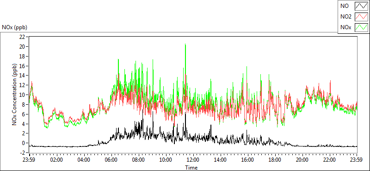Click the 06:00 x-axis tick label
The image size is (370, 171).
pos(111,160)
